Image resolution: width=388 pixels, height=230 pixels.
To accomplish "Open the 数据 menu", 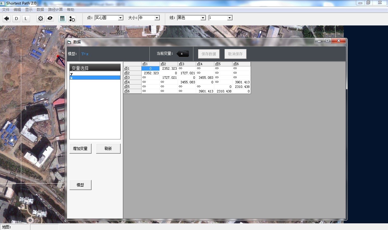I will (40, 10).
